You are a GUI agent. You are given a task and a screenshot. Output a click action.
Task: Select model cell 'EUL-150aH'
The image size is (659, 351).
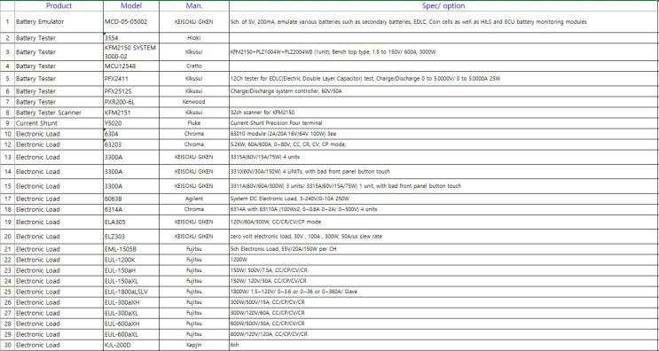[131, 270]
